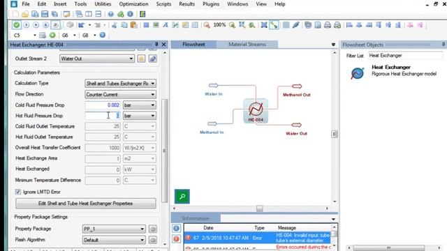Click the settings button beside Flash Algorithm
Screen dimensions: 447x251
point(152,240)
